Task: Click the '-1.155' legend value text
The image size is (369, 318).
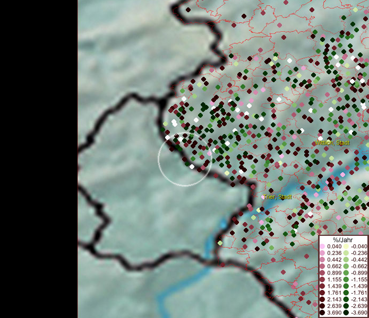Action: point(359,279)
